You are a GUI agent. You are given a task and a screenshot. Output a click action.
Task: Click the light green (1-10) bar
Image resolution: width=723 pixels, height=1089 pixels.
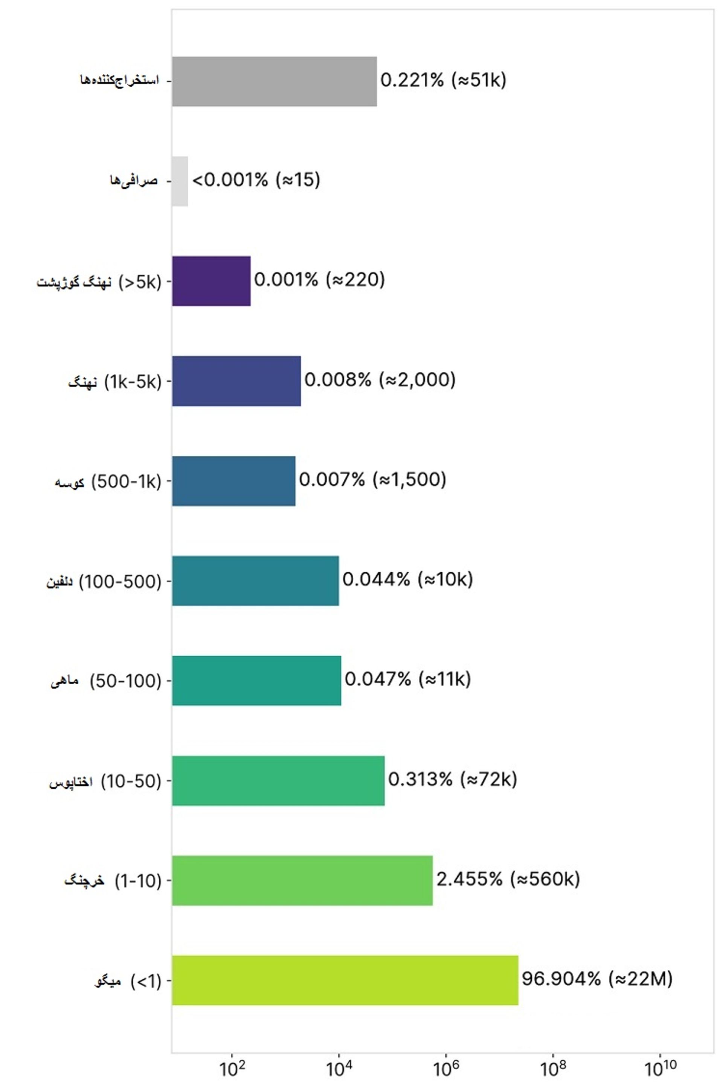point(302,880)
